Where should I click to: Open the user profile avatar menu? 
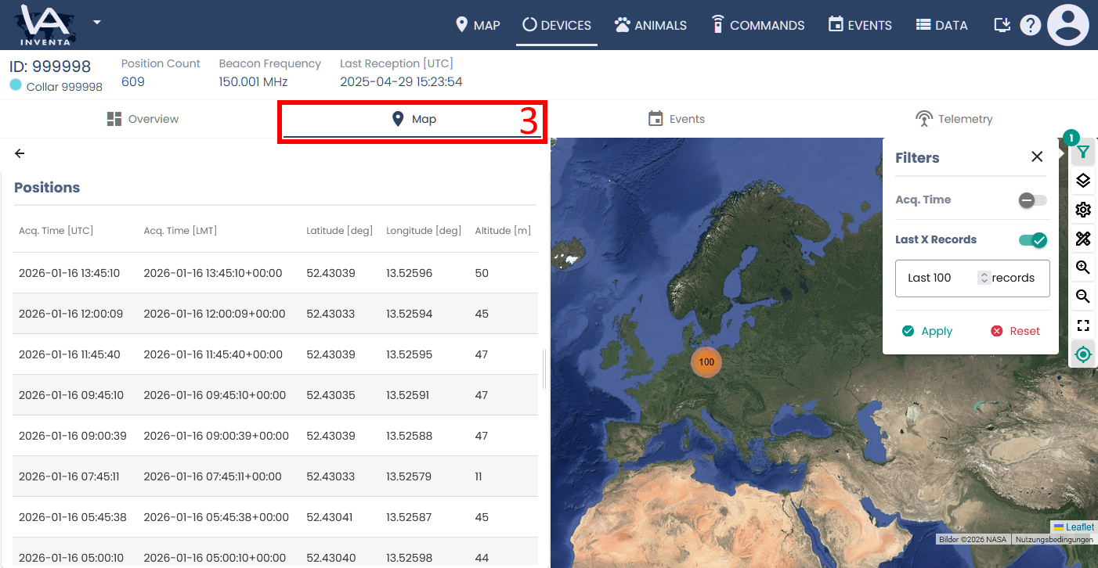(1068, 25)
